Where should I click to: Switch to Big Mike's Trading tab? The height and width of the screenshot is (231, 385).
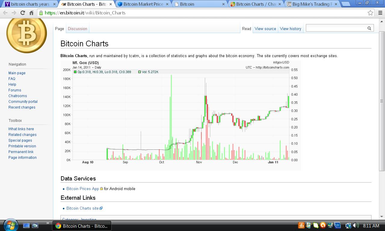pos(312,4)
